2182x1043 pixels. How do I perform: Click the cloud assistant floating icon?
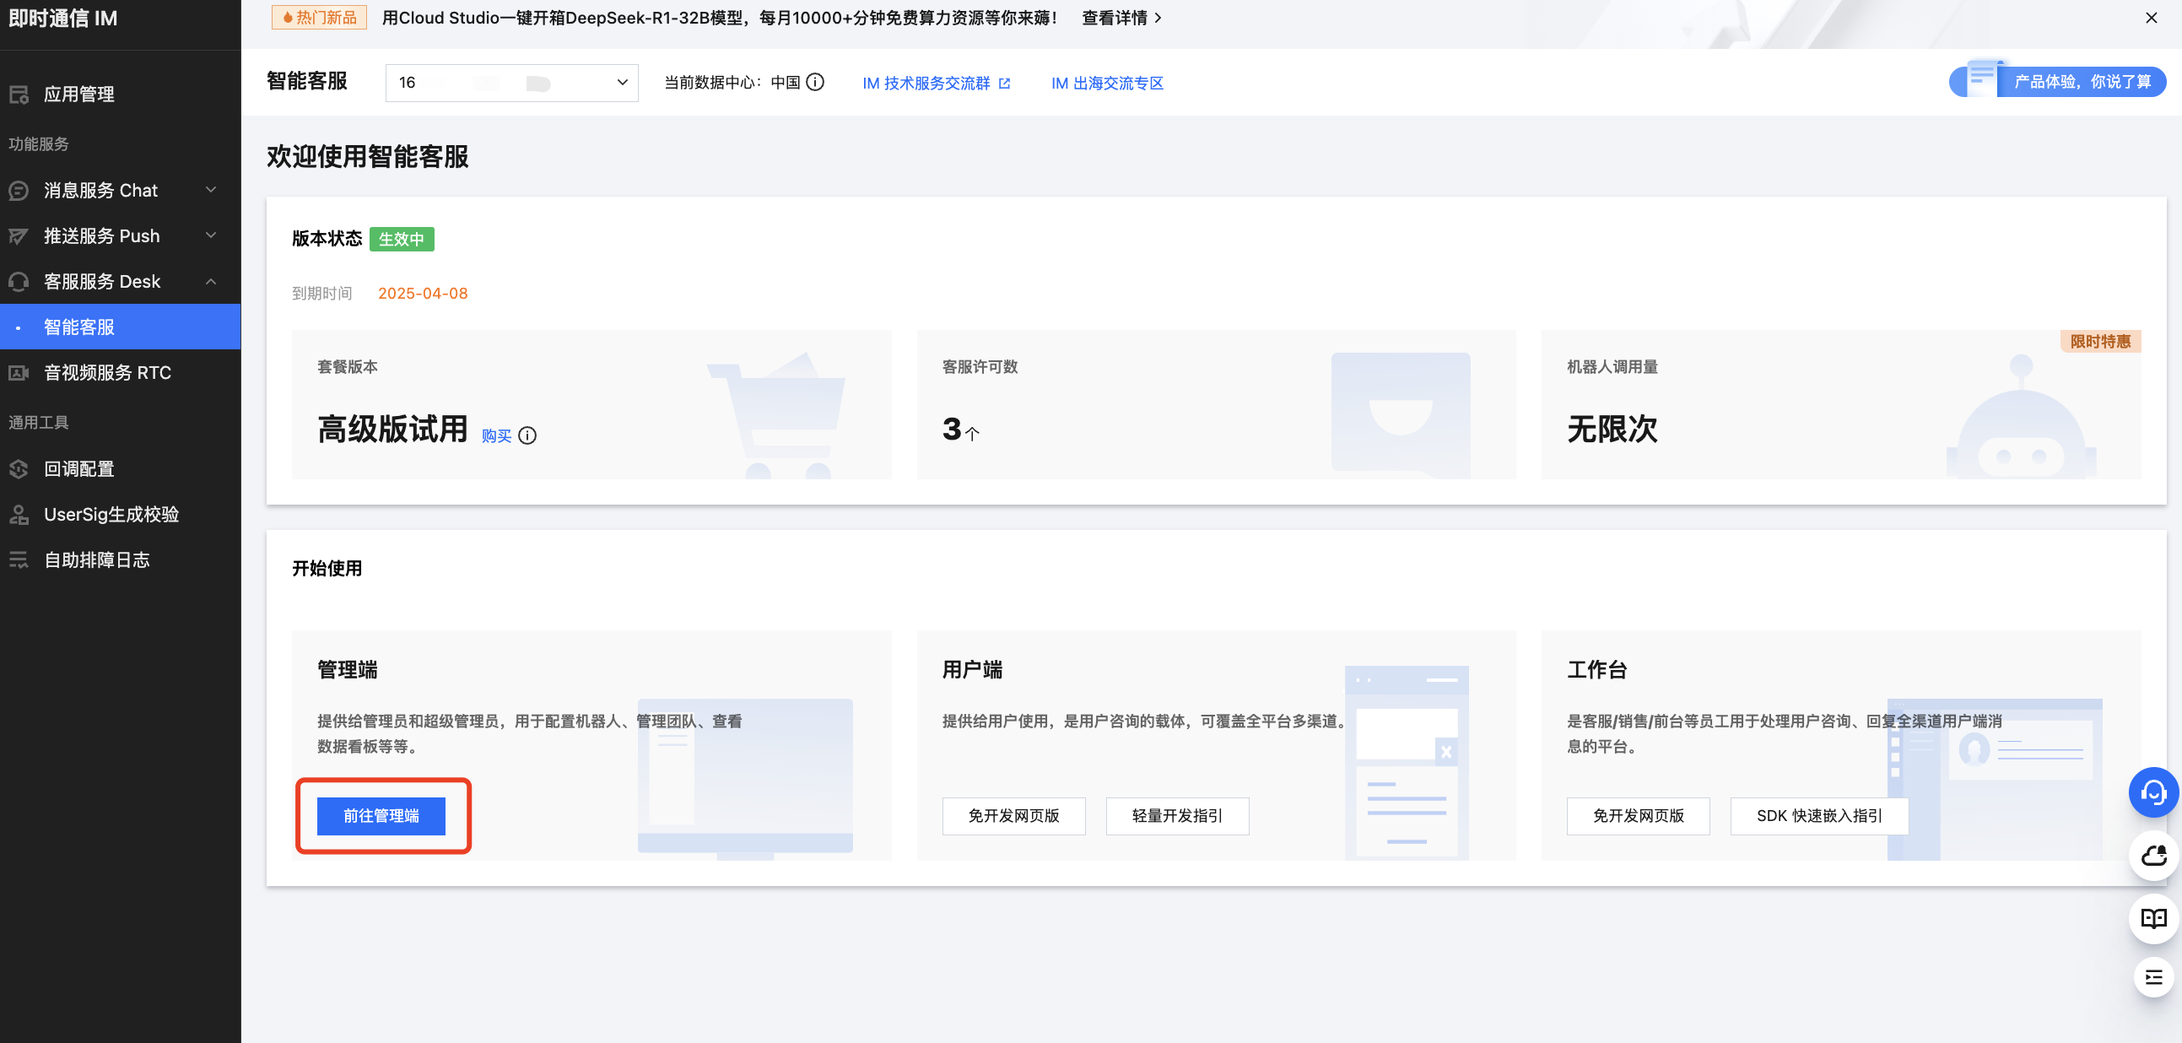[x=2152, y=855]
